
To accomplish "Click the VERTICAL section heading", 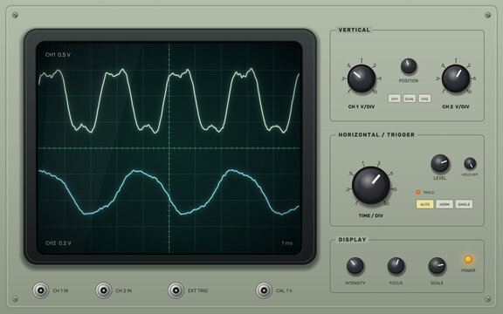I will tap(355, 30).
